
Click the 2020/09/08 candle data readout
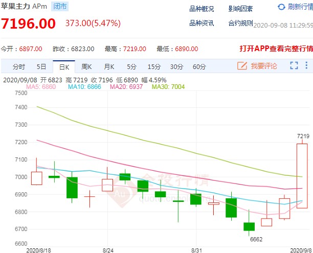(x=84, y=80)
